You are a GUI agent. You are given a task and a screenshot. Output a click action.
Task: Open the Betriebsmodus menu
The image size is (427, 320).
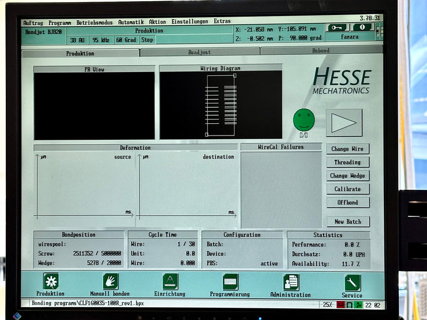[x=94, y=22]
